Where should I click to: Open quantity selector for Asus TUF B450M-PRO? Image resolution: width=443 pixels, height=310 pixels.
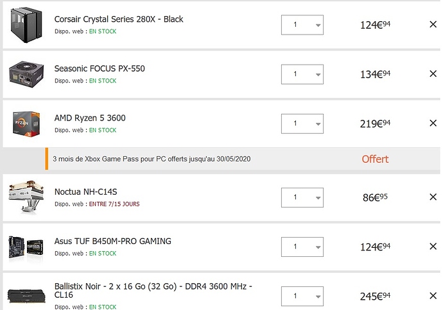302,247
